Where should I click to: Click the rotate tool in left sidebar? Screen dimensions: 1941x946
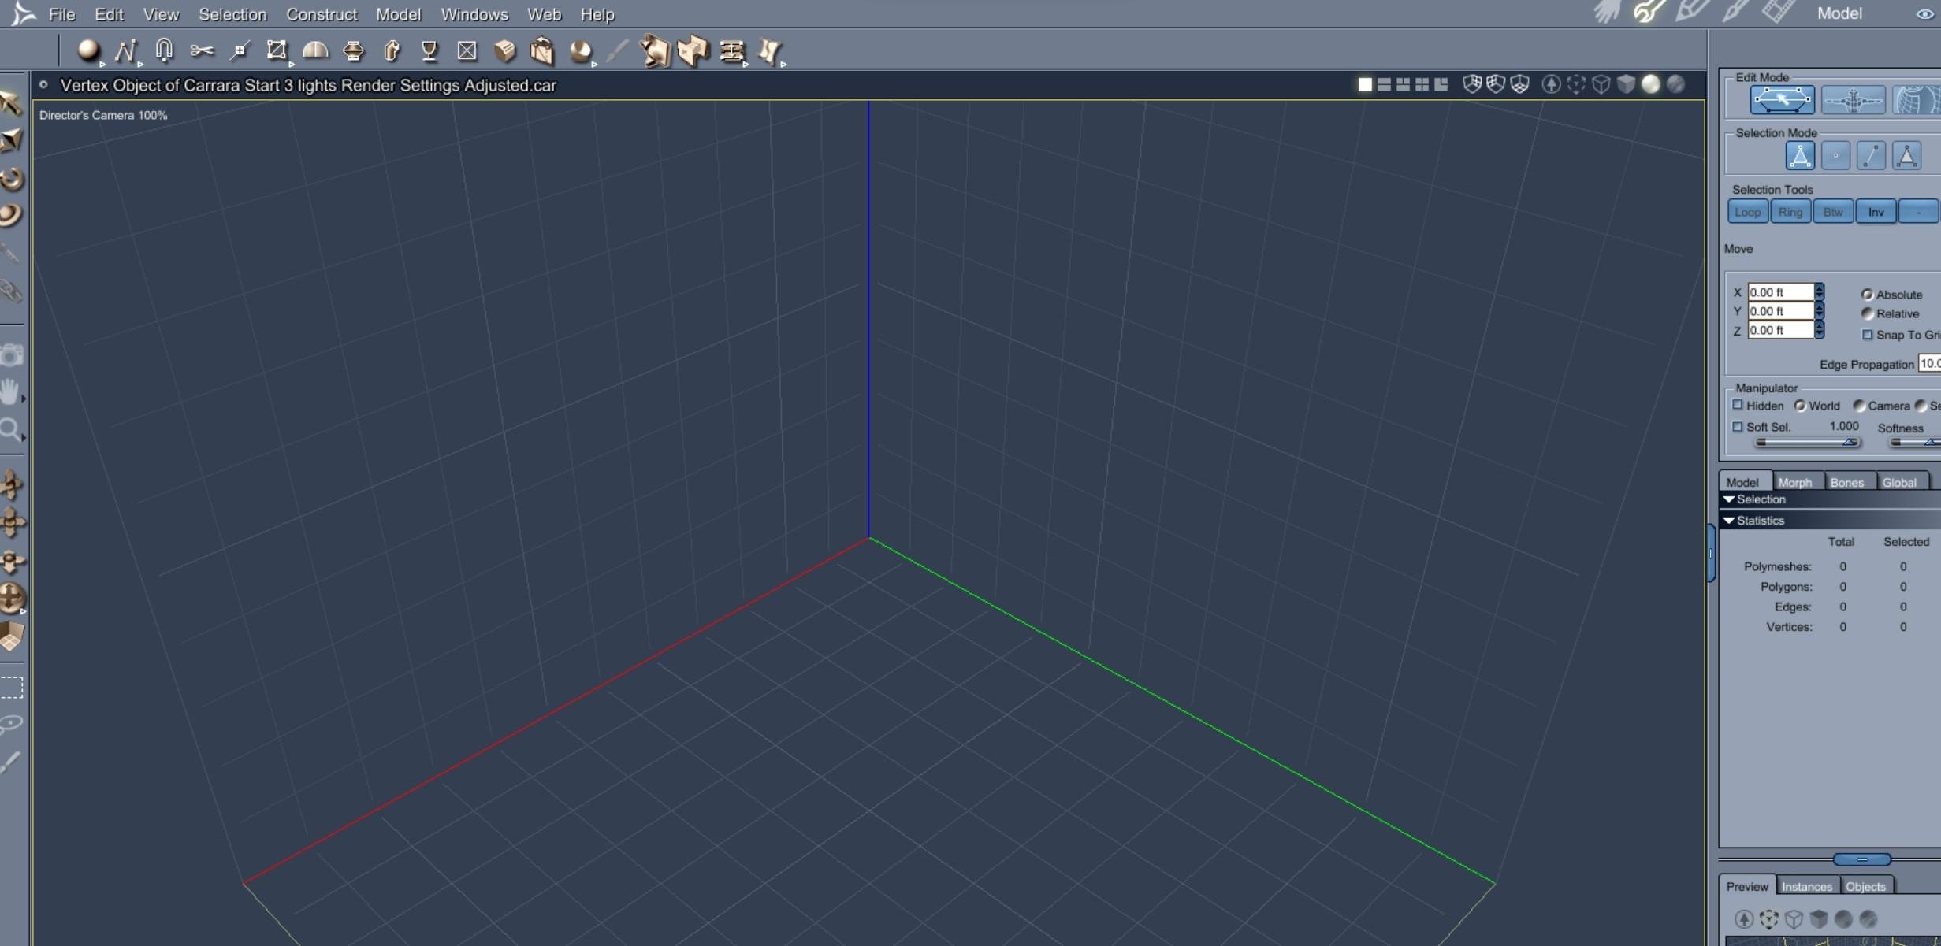tap(11, 179)
